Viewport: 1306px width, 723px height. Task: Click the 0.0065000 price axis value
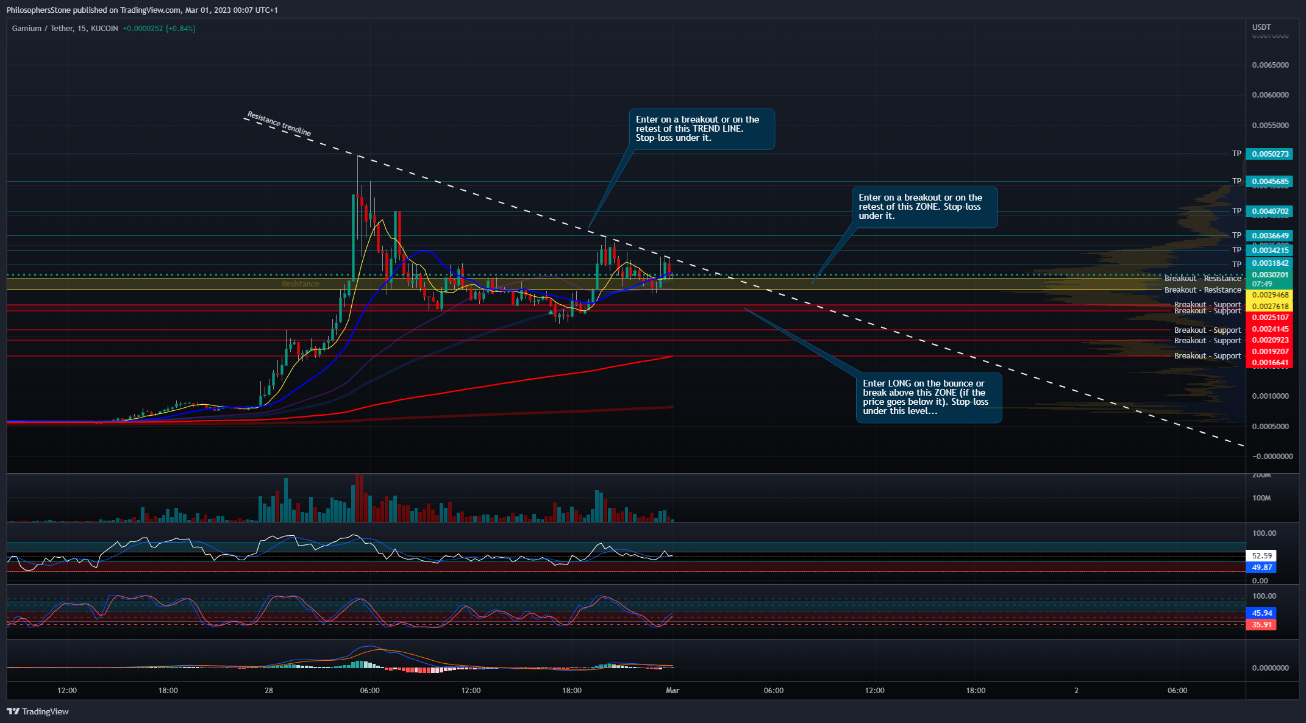pyautogui.click(x=1270, y=65)
